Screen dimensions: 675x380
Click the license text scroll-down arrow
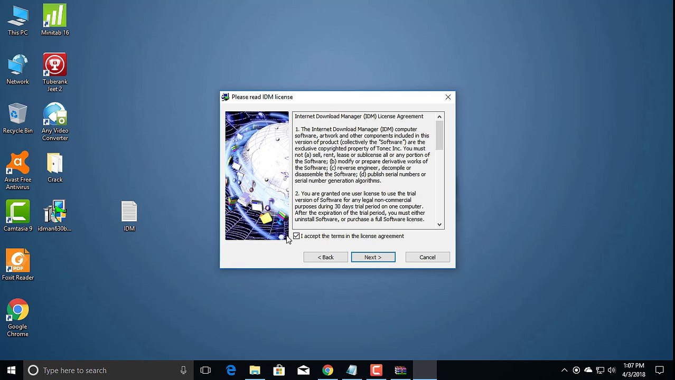click(x=439, y=224)
